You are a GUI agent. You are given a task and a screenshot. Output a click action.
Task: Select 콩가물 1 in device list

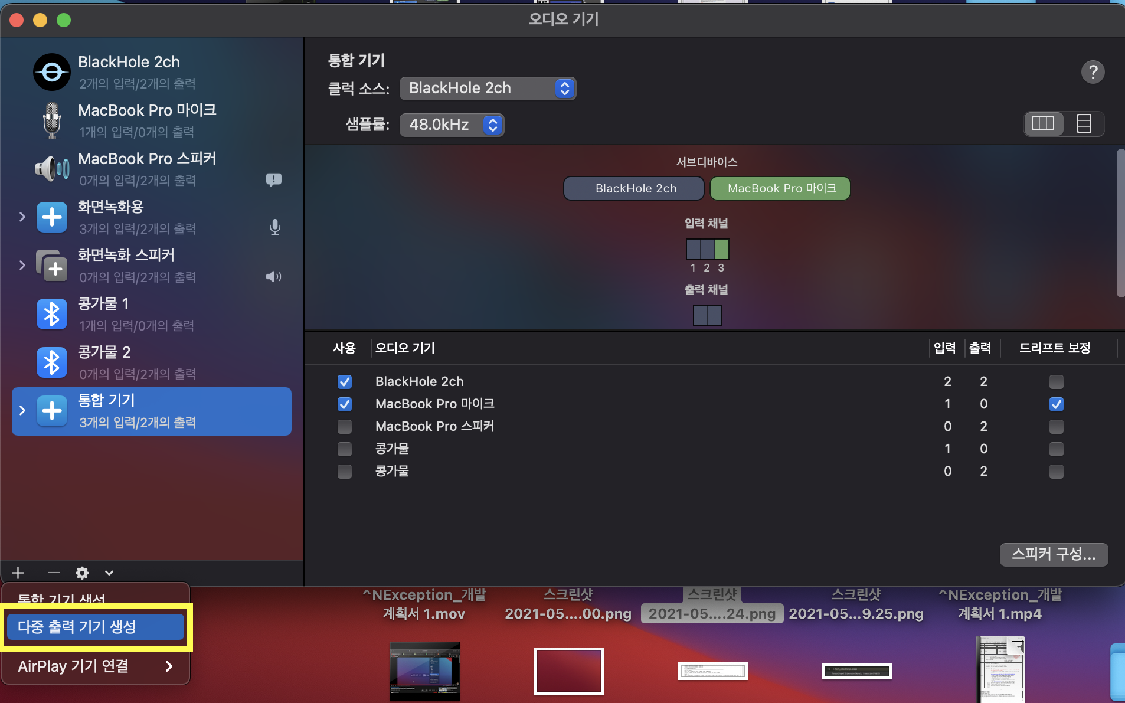pyautogui.click(x=151, y=314)
